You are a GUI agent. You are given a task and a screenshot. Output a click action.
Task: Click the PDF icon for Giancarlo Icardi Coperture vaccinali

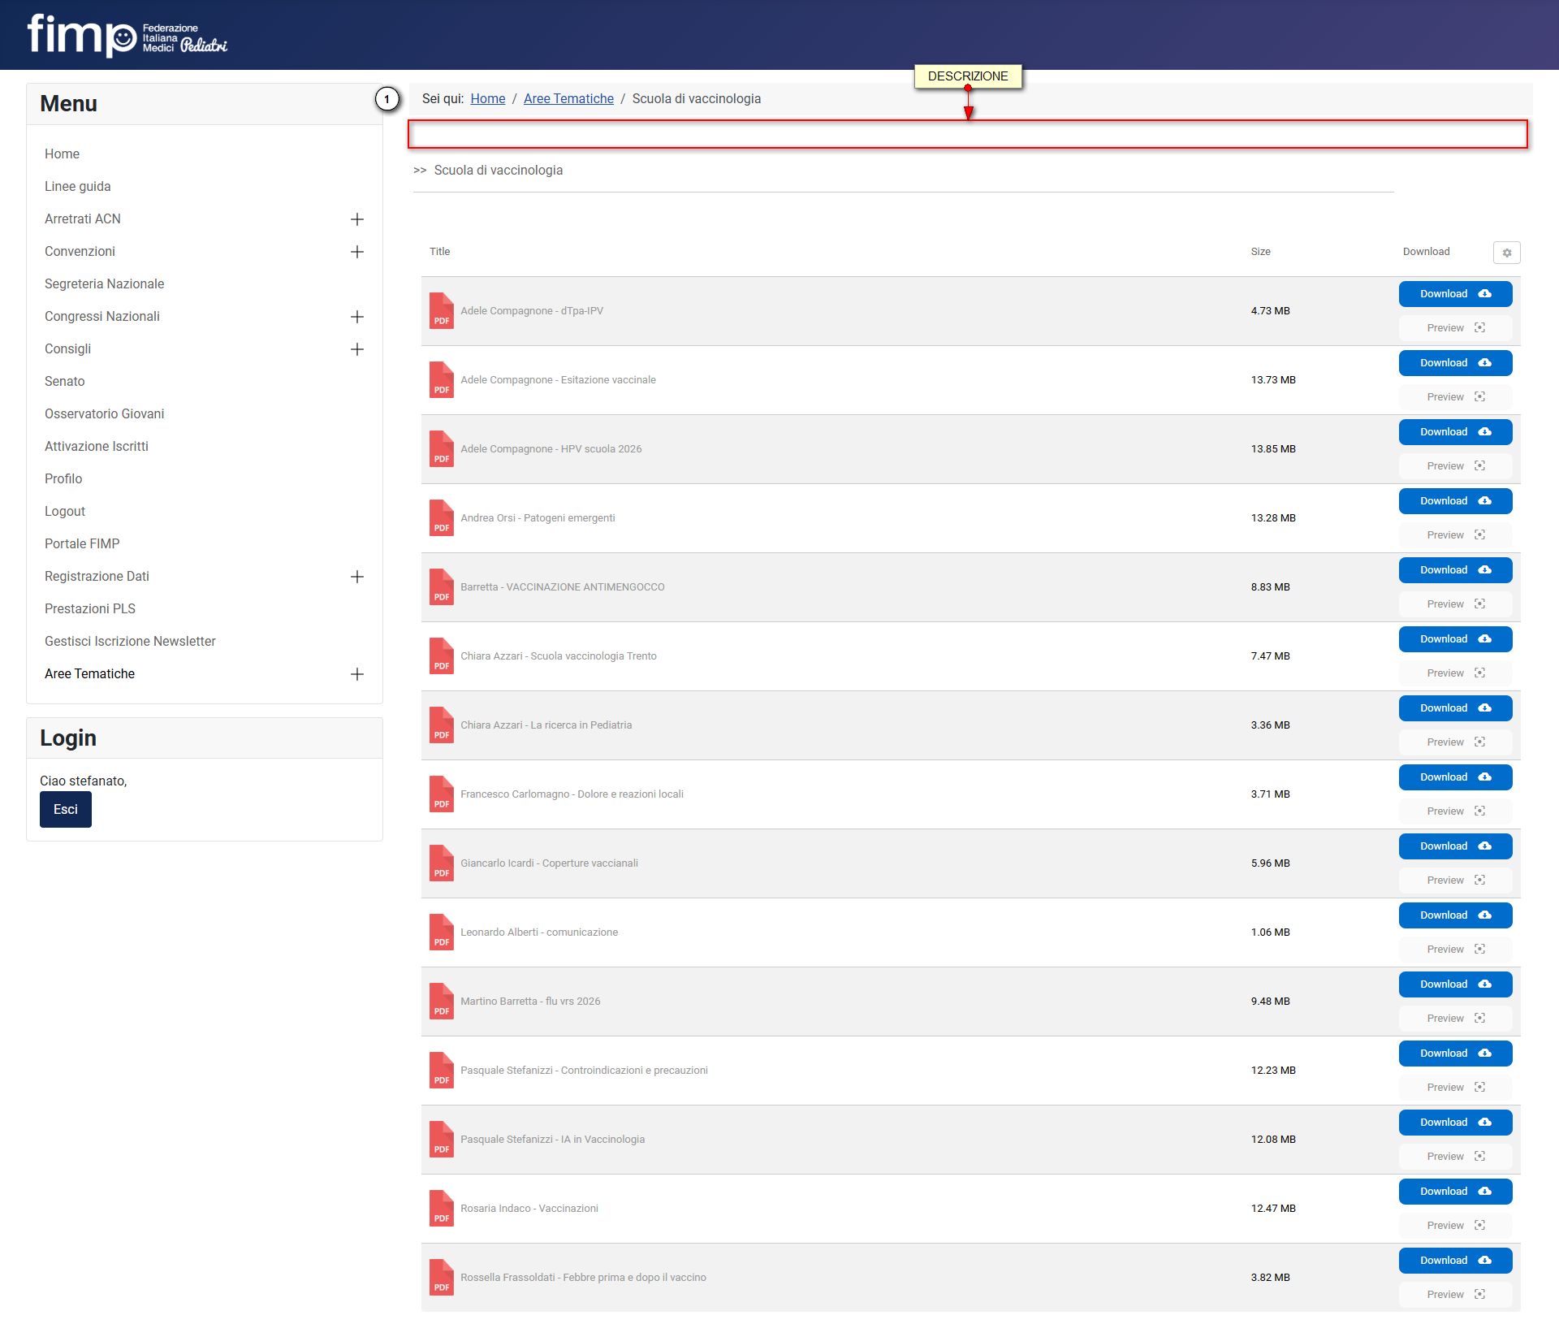[x=441, y=863]
